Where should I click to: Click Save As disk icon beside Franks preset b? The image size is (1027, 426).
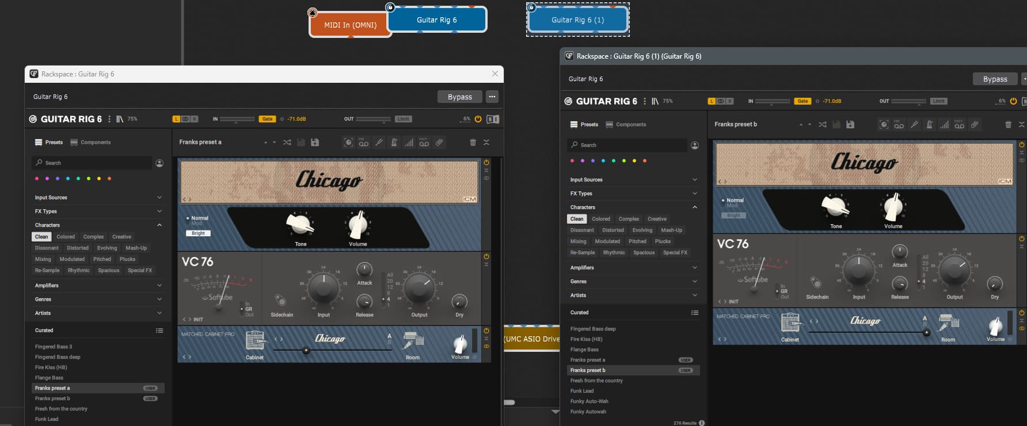click(850, 124)
